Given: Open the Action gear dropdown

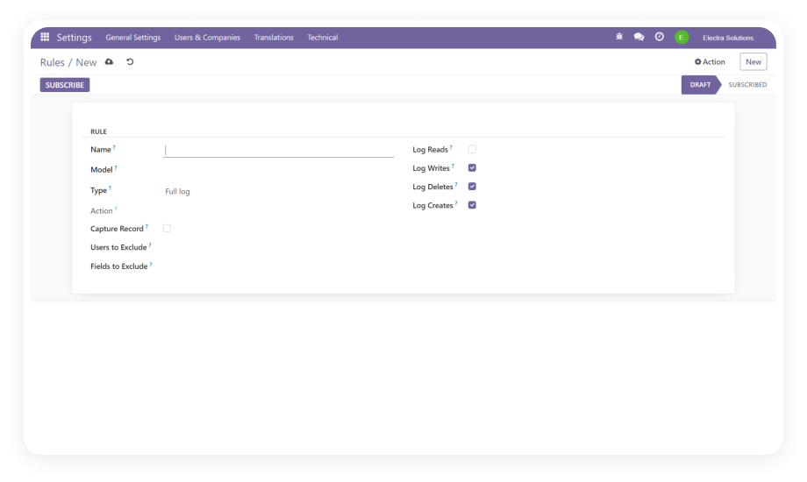Looking at the screenshot, I should 710,61.
